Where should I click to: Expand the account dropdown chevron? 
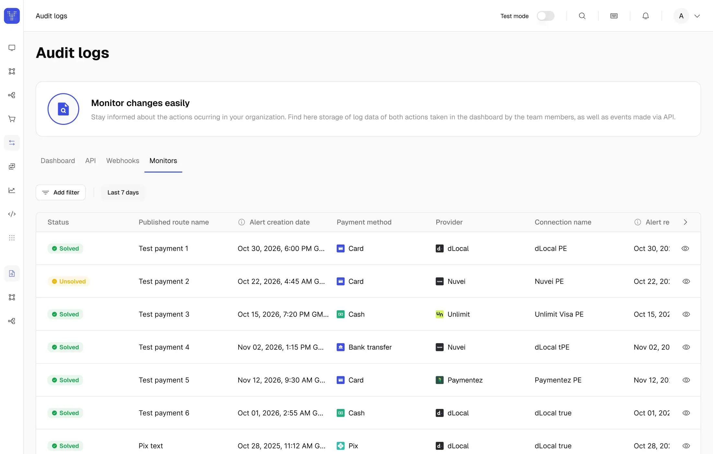click(x=697, y=16)
